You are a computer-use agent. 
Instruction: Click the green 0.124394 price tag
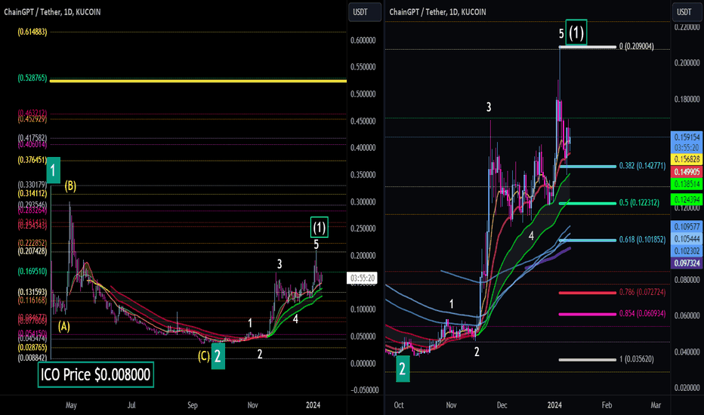687,199
